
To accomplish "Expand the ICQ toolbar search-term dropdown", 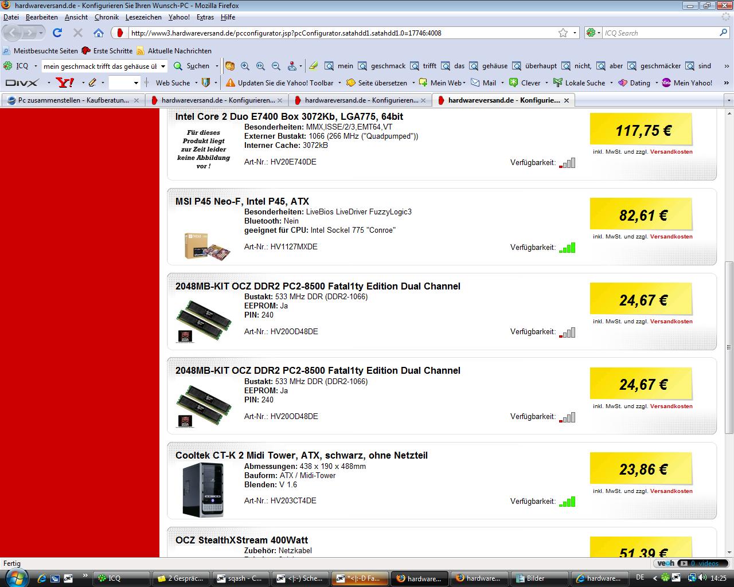I will click(163, 66).
